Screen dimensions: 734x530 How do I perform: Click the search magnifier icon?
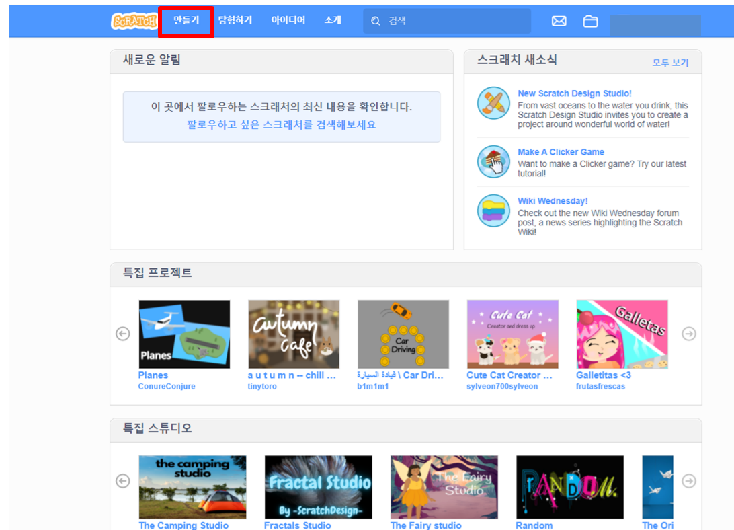coord(376,21)
